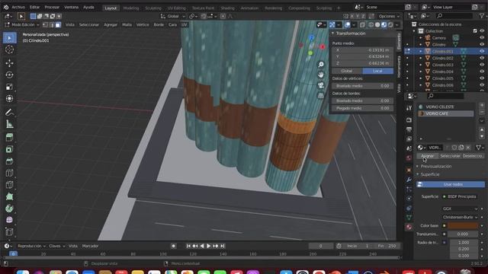Open the Material properties tab icon
This screenshot has height=274, width=488.
(409, 227)
